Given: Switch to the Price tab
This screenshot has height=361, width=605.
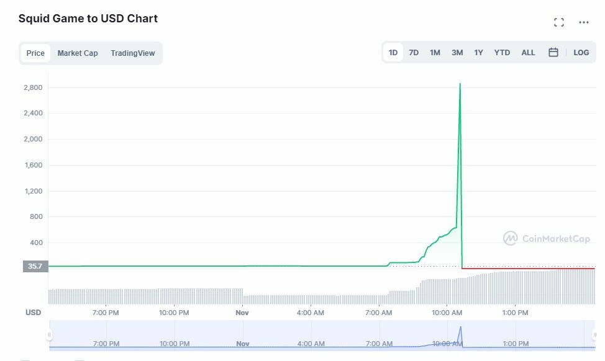Looking at the screenshot, I should tap(35, 53).
